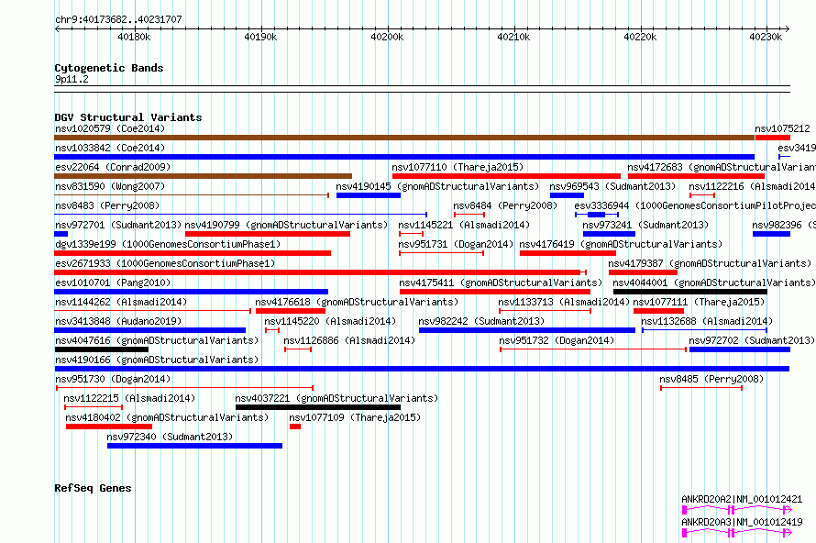Click the nsv1145220 (Alsmadi2014) label
This screenshot has width=816, height=543.
(x=330, y=321)
